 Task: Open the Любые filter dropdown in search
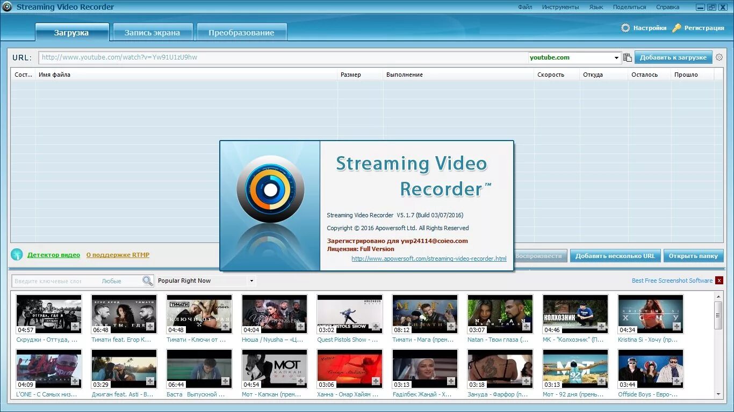coord(111,281)
